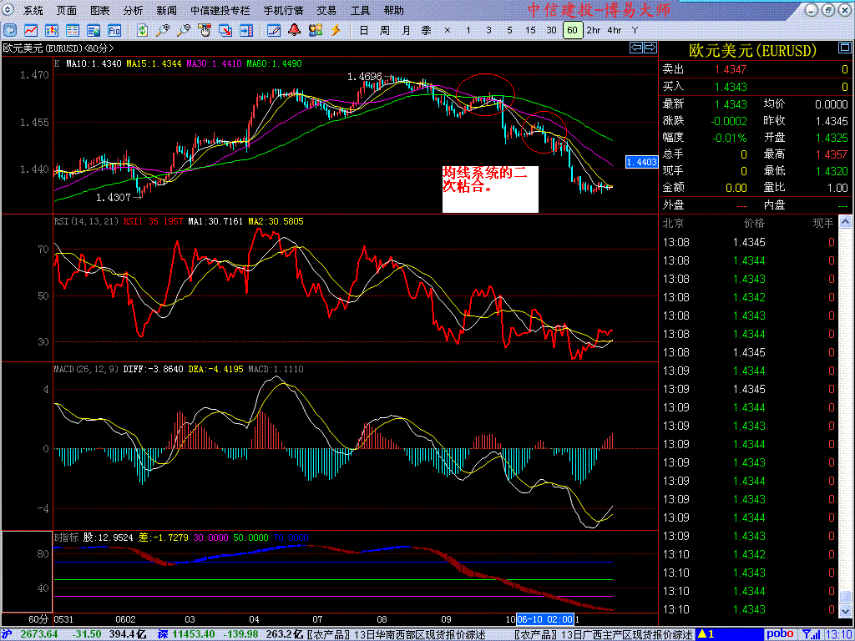
Task: Select the Y yearly period
Action: tap(635, 30)
